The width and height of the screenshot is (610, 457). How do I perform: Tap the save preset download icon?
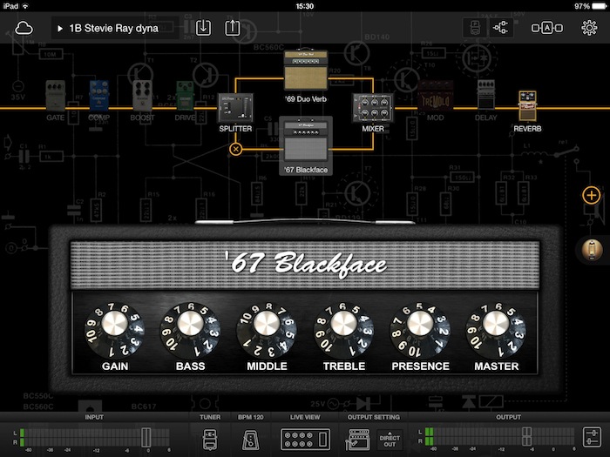pos(203,28)
